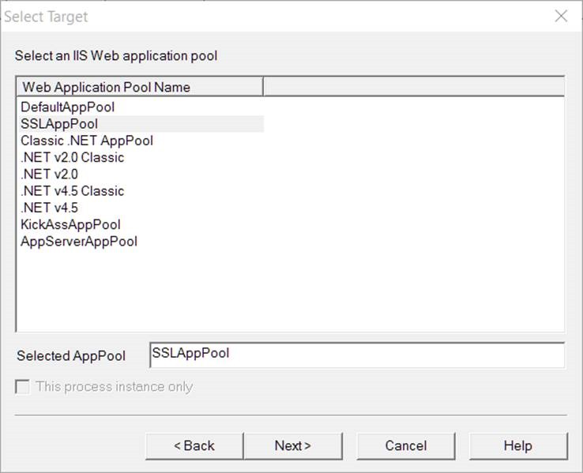This screenshot has height=473, width=583.
Task: Pick the .NET v2.0 Classic pool
Action: pos(73,157)
